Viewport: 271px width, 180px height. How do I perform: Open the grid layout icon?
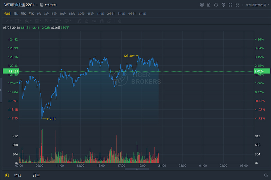[x=238, y=5]
